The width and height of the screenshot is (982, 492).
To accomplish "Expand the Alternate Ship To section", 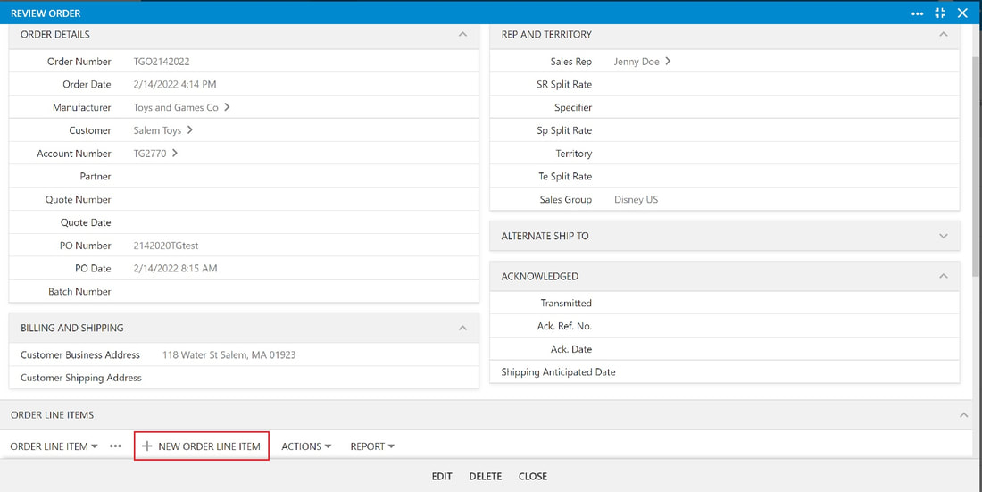I will pyautogui.click(x=944, y=237).
